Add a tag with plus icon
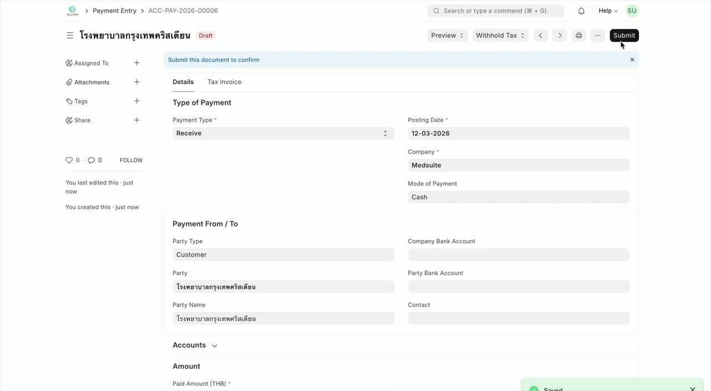This screenshot has width=711, height=391. coord(137,101)
